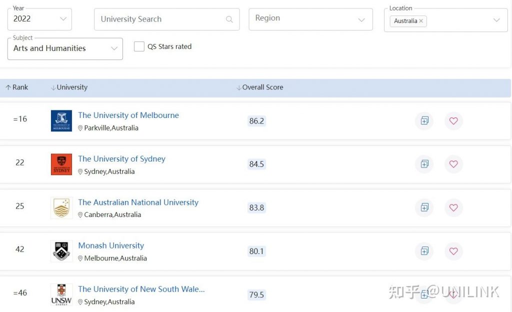Add Australian National University to compare
The height and width of the screenshot is (312, 512).
click(424, 207)
